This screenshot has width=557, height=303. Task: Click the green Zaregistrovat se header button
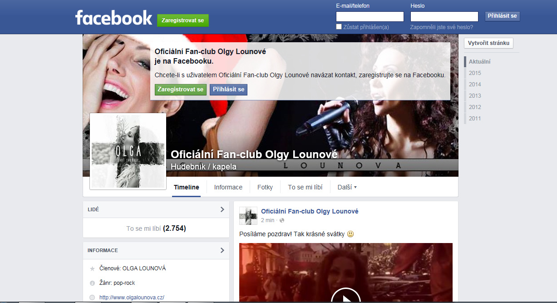[183, 20]
